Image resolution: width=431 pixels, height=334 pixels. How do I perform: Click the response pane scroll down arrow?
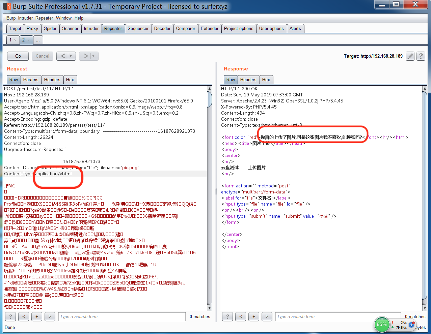pyautogui.click(x=425, y=308)
